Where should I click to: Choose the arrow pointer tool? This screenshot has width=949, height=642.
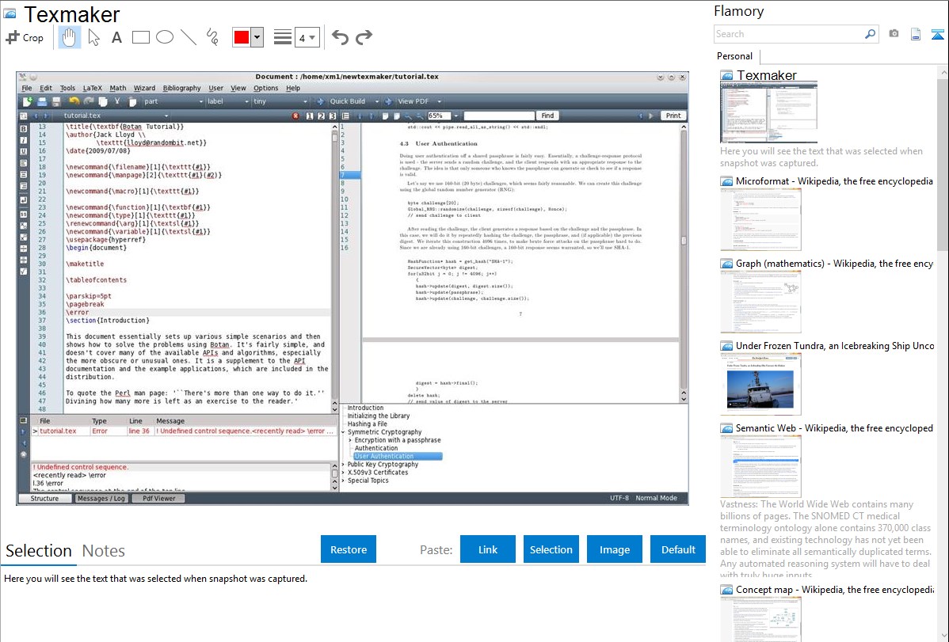[x=93, y=37]
